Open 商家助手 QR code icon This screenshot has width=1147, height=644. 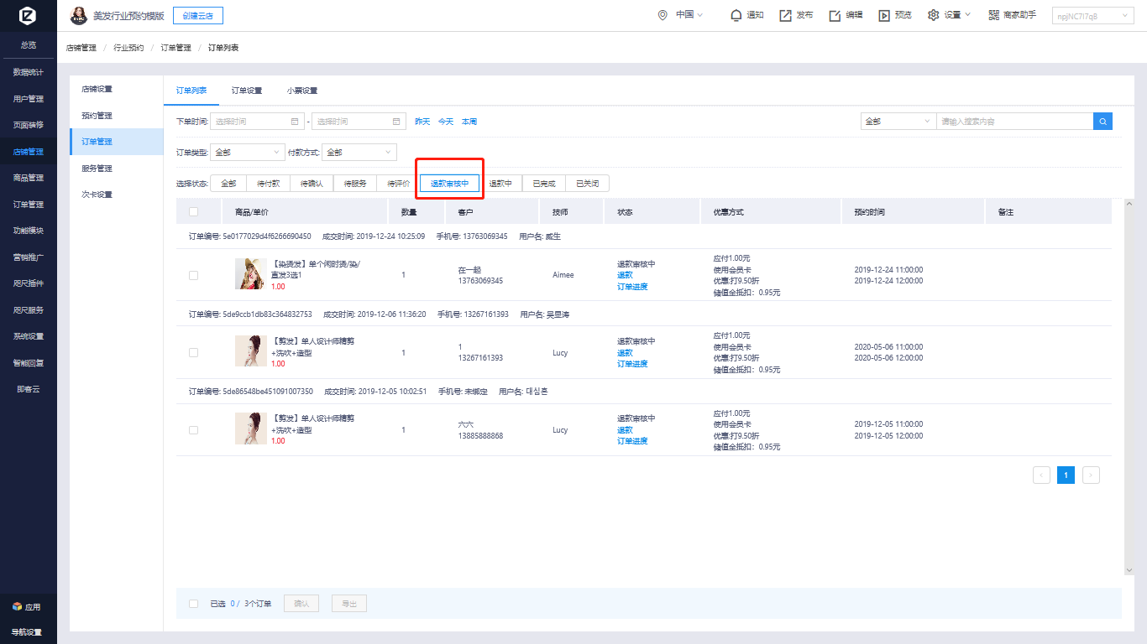[x=993, y=15]
